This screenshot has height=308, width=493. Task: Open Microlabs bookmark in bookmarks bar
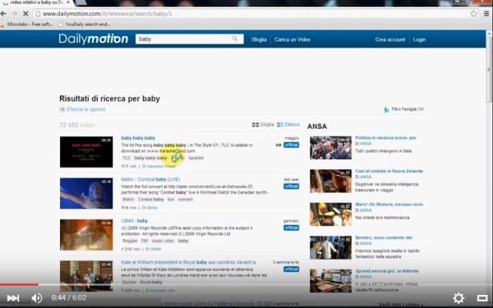coord(27,24)
